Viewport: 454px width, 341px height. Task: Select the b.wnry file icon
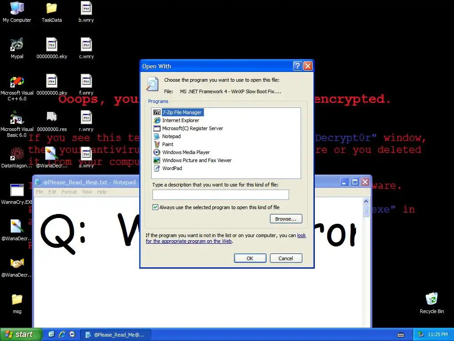point(86,12)
